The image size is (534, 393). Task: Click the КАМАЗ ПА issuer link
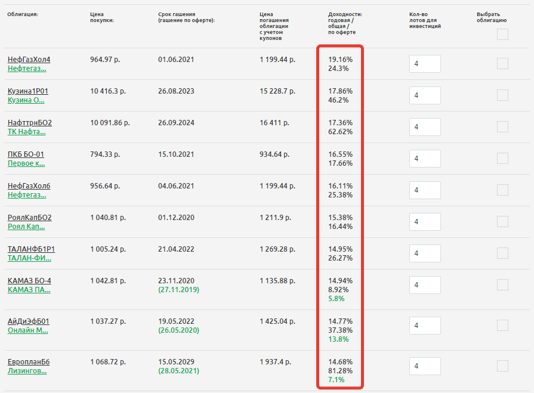click(29, 289)
